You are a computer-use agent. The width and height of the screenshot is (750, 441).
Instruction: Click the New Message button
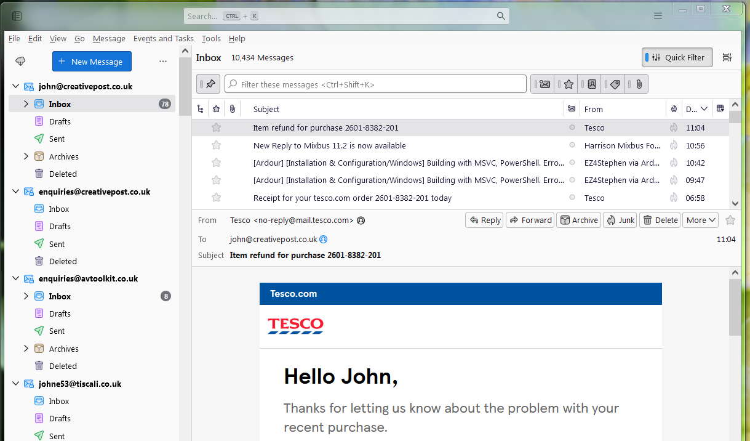click(92, 61)
